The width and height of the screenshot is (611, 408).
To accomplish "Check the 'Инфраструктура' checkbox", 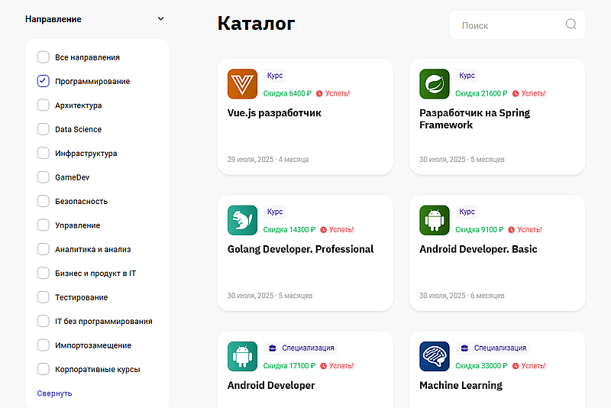I will point(44,153).
